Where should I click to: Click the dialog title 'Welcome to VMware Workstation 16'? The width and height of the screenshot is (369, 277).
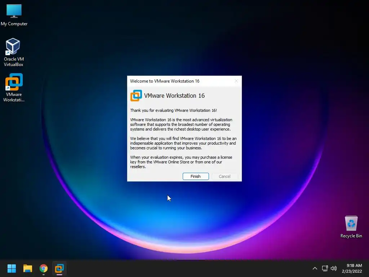[165, 81]
